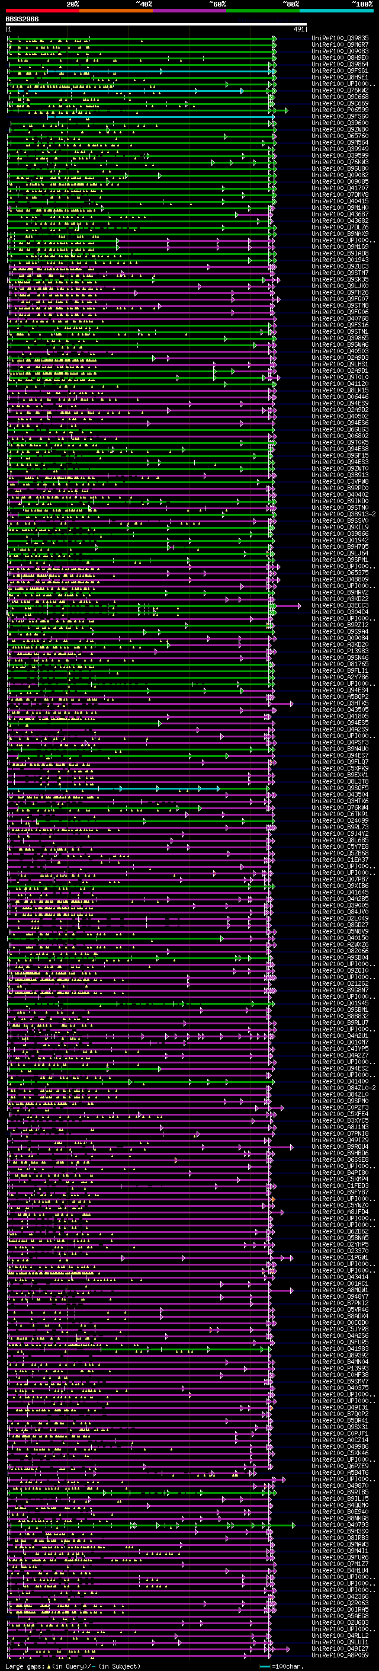Viewport: 379px width, 1671px height.
Task: Select the UniRef100_Q43504 label
Action: pos(340,795)
